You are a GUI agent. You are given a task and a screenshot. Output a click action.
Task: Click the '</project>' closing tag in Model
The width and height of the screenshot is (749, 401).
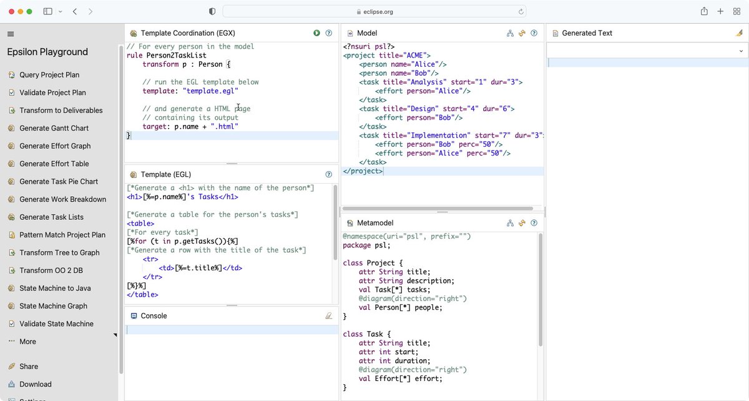[363, 171]
